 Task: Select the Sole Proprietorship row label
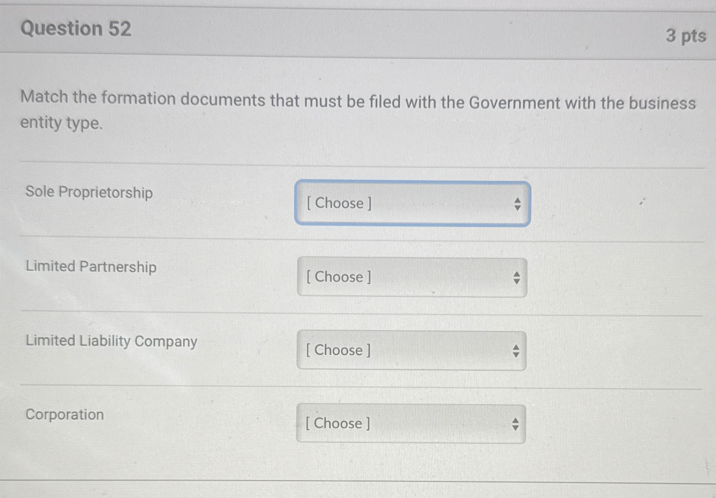89,193
